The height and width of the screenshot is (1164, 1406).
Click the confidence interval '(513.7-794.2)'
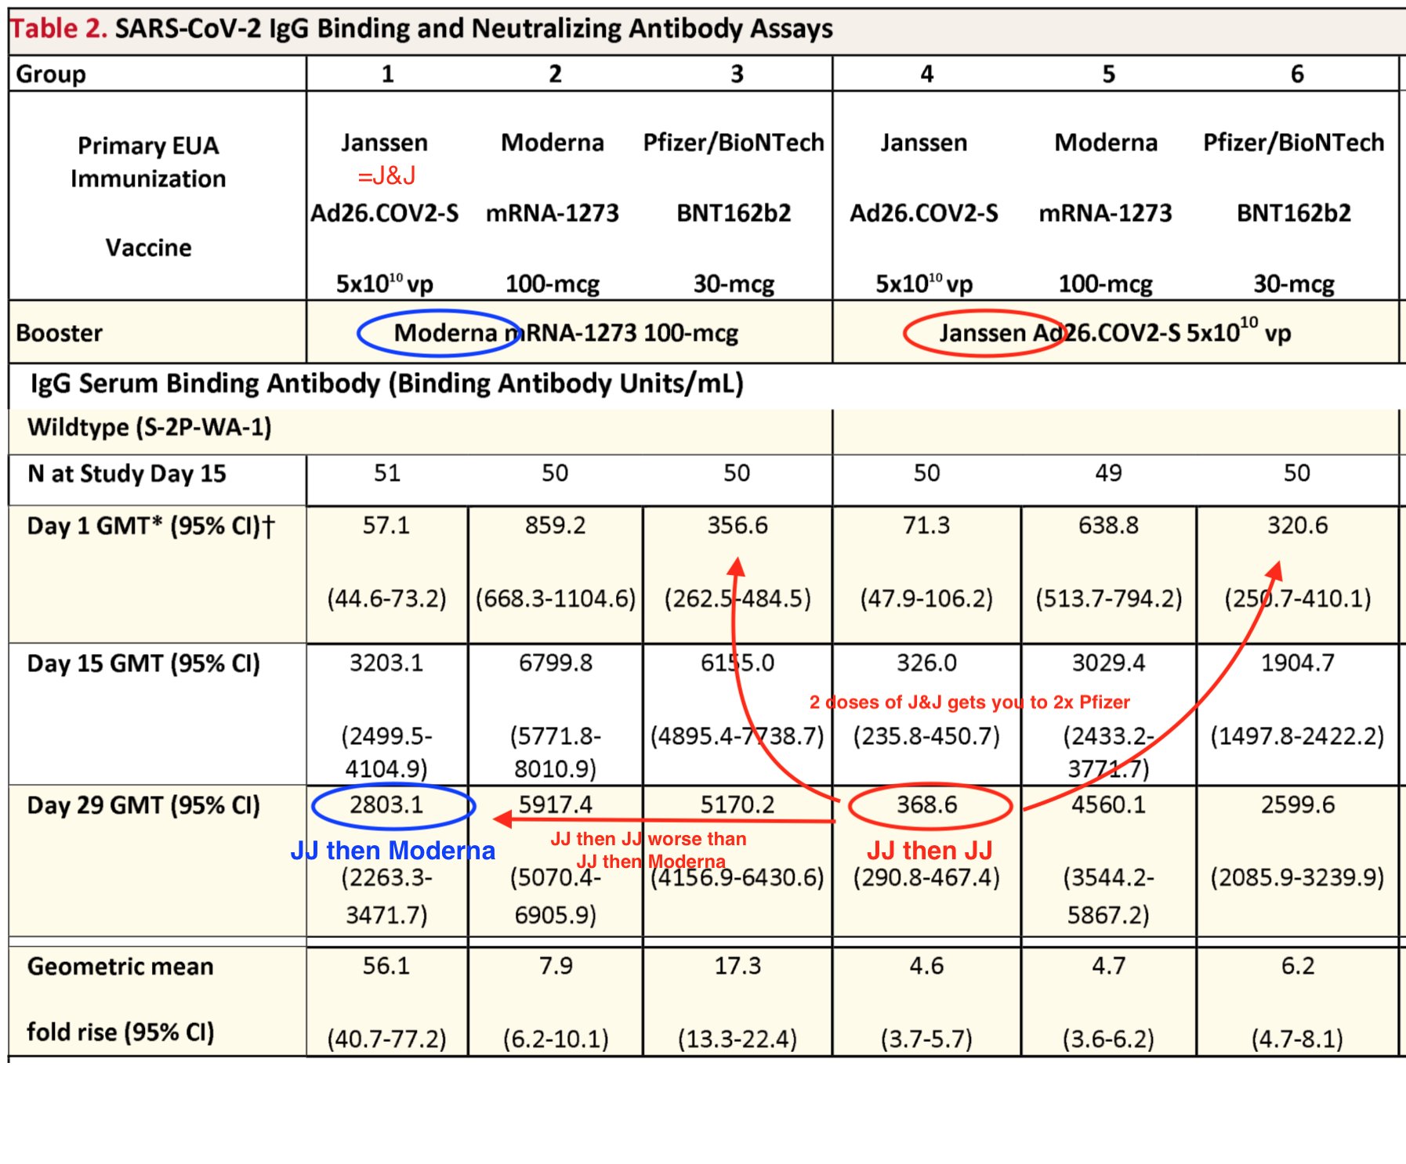(x=1108, y=599)
